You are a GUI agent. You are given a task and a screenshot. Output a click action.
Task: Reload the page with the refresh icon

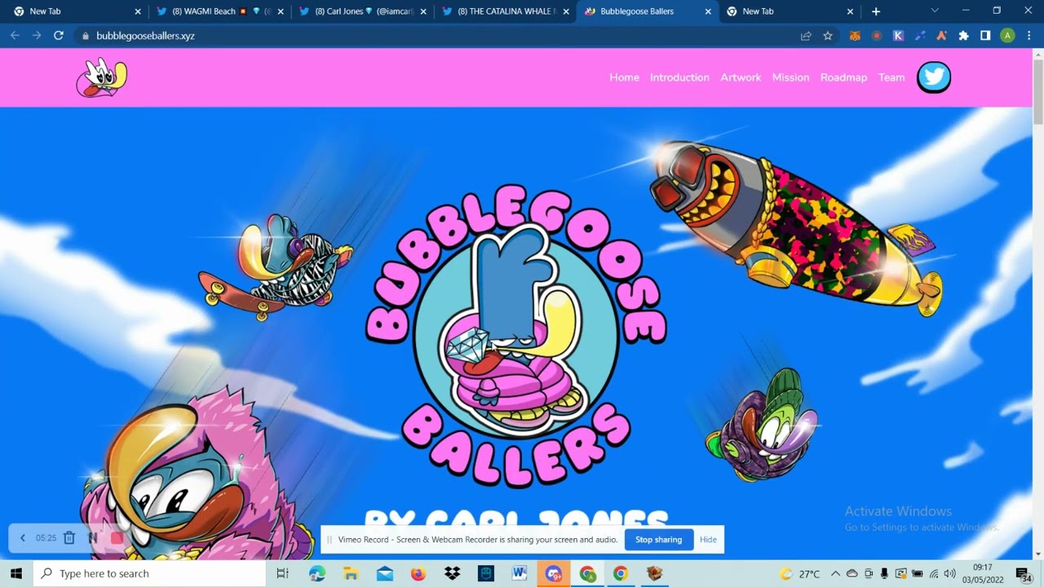(x=59, y=36)
